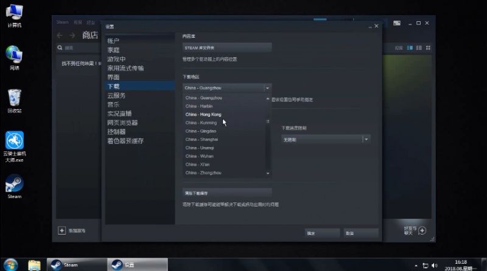Choose China - Hong Kong in the list
Image resolution: width=487 pixels, height=271 pixels.
[224, 114]
